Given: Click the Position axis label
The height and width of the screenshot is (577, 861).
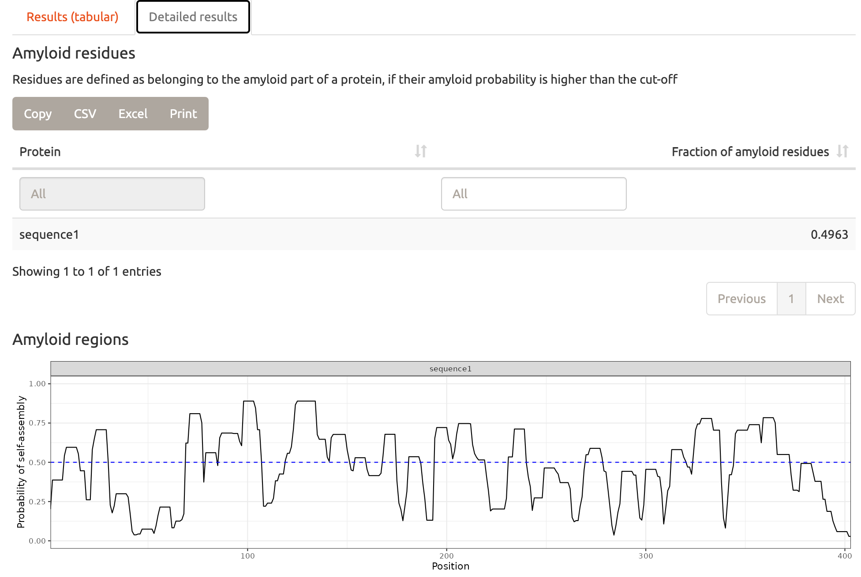Looking at the screenshot, I should click(x=450, y=566).
